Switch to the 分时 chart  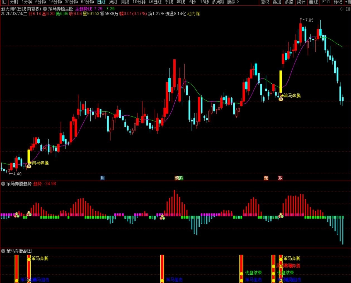14,2
